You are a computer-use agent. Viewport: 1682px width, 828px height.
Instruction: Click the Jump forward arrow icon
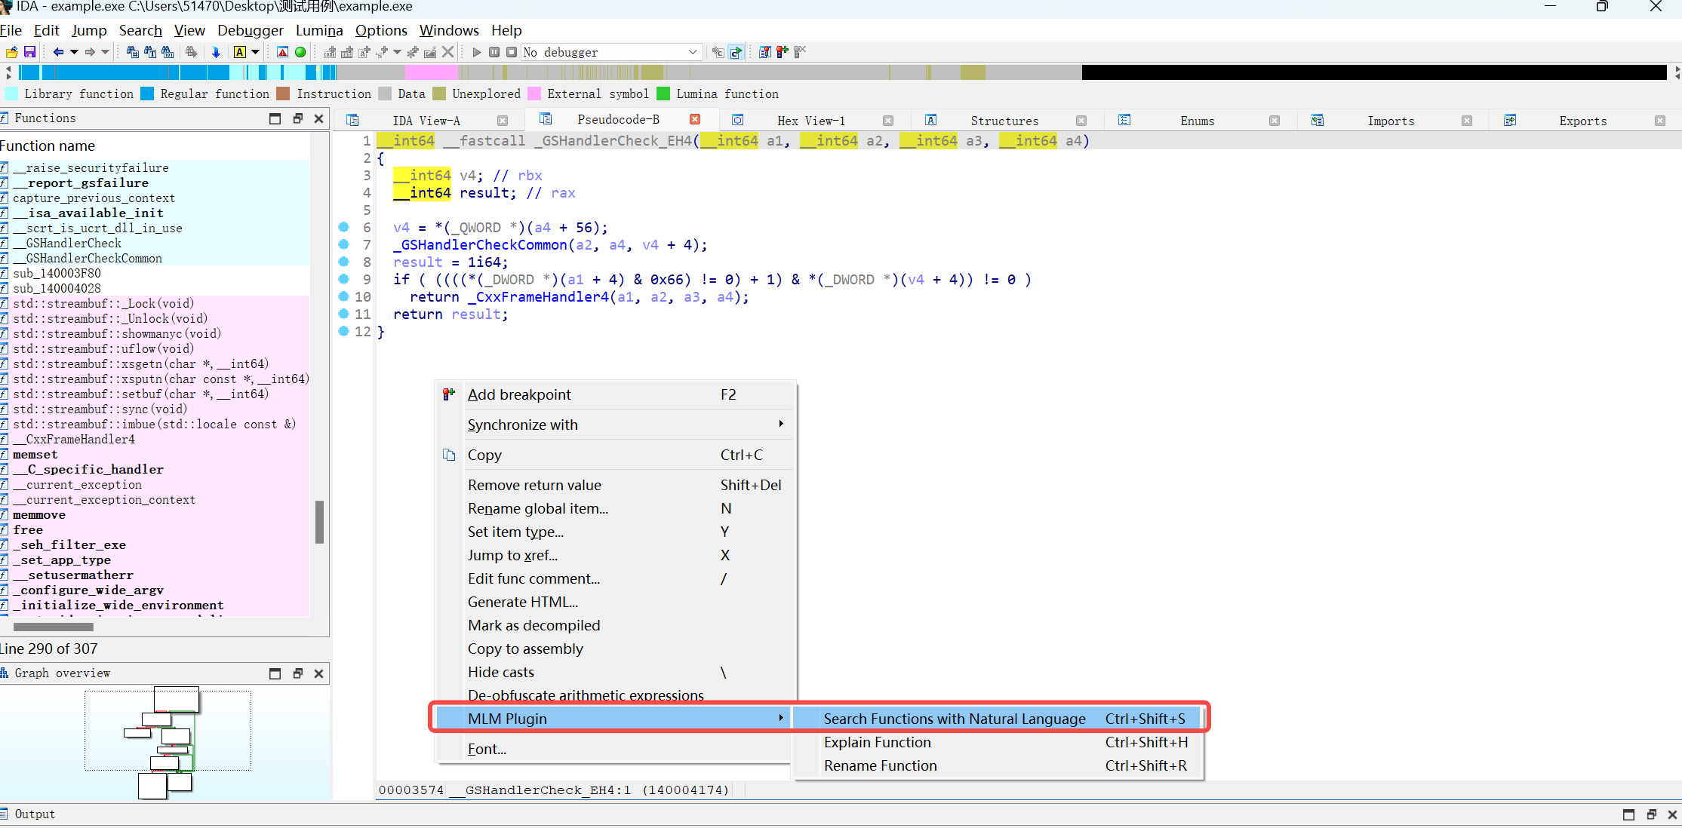point(90,52)
